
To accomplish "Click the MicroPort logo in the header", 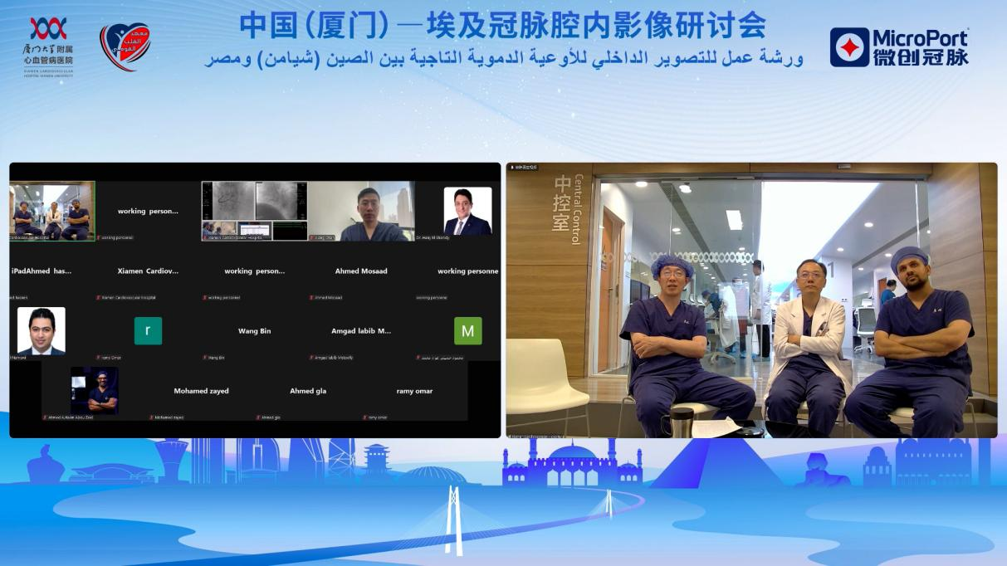I will pos(900,46).
